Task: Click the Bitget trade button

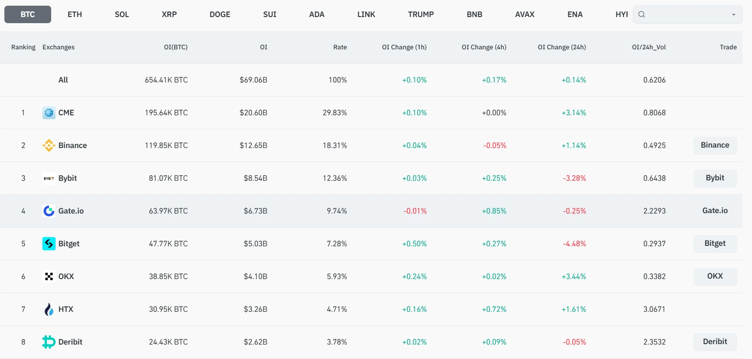Action: [x=715, y=244]
